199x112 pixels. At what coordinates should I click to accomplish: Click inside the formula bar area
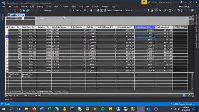coord(112,21)
